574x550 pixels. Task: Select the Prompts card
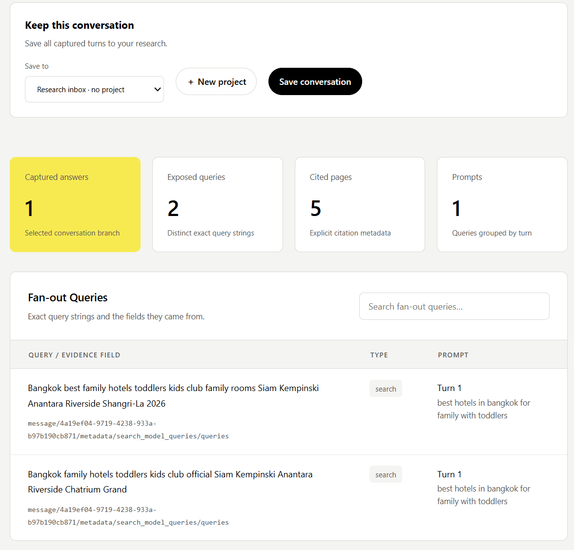[502, 204]
